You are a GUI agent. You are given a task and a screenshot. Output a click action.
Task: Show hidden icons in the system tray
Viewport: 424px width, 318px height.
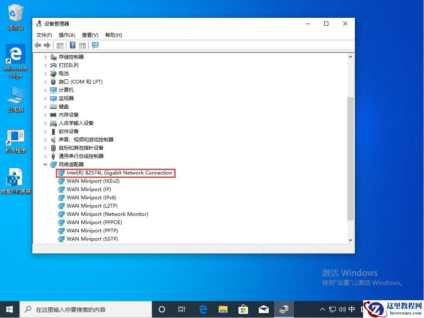pos(322,309)
